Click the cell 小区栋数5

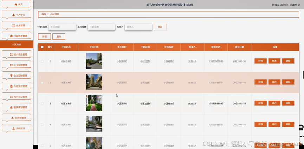pos(169,125)
